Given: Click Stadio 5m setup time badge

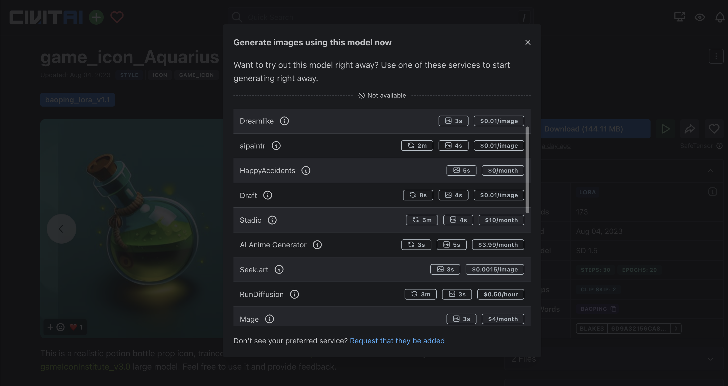Looking at the screenshot, I should (422, 220).
